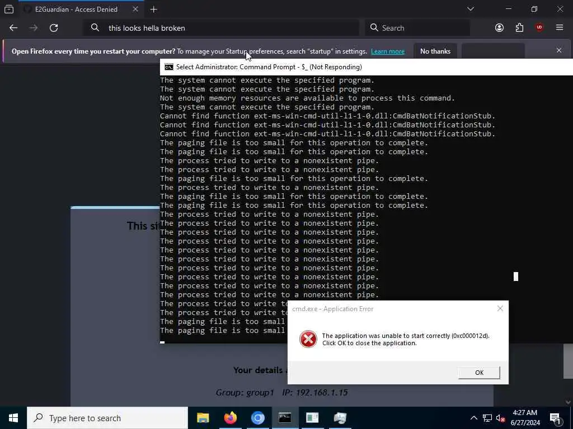Open Chromium browser from the taskbar
Image resolution: width=573 pixels, height=429 pixels.
[x=257, y=418]
